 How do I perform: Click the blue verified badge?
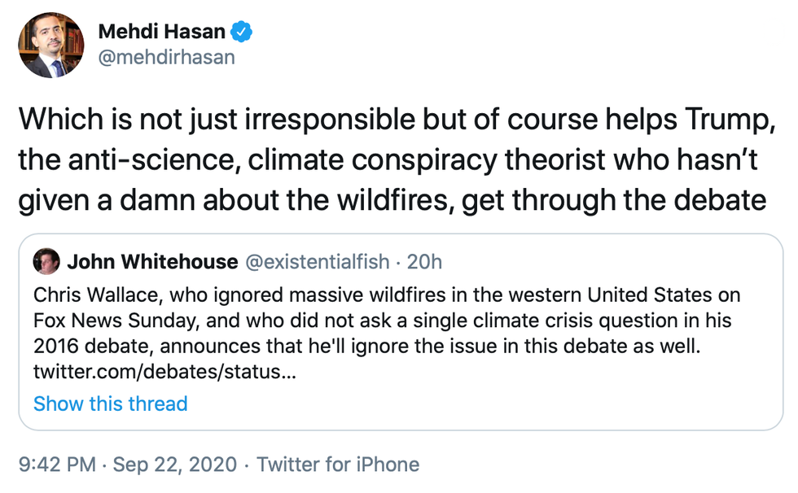click(x=242, y=33)
